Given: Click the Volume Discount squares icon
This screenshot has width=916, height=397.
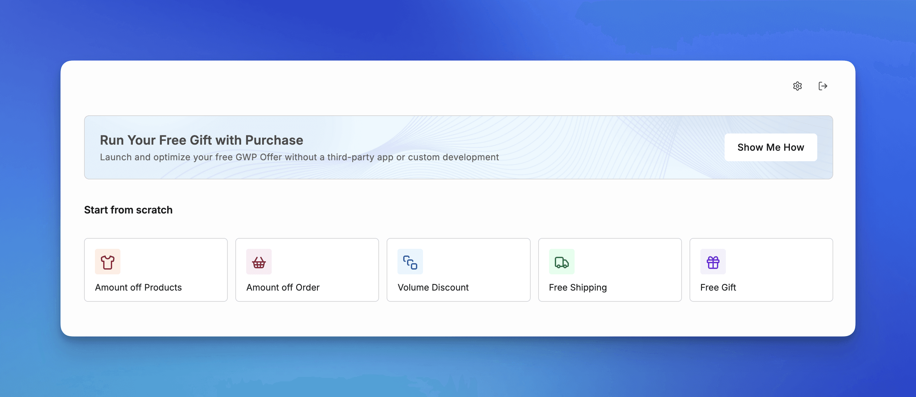Looking at the screenshot, I should 410,262.
